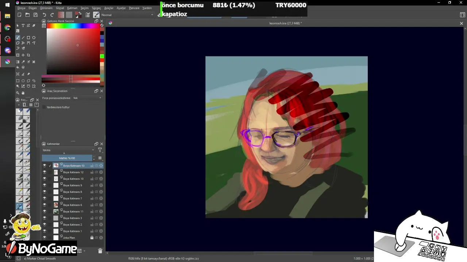Select the Rectangle tool

(x=28, y=37)
